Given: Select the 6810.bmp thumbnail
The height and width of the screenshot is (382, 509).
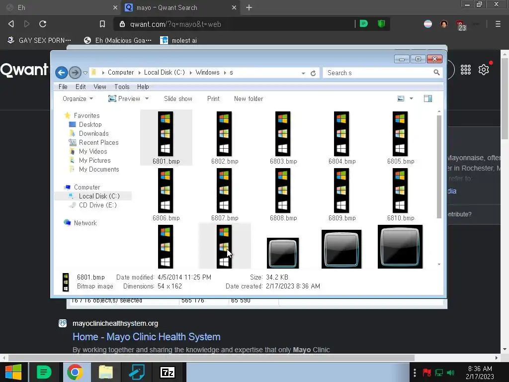Looking at the screenshot, I should [x=400, y=191].
